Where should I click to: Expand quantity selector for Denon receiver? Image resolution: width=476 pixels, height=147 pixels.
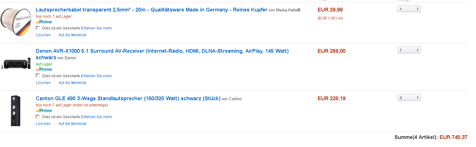pos(409,50)
